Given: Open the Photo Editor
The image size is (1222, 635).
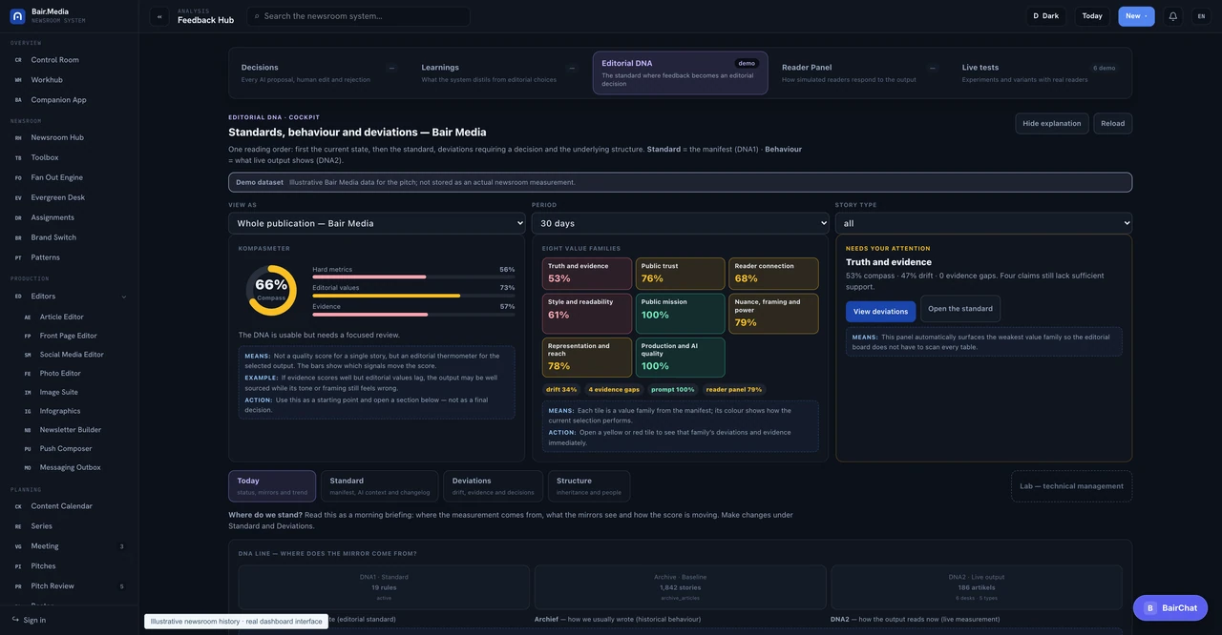Looking at the screenshot, I should (74, 373).
